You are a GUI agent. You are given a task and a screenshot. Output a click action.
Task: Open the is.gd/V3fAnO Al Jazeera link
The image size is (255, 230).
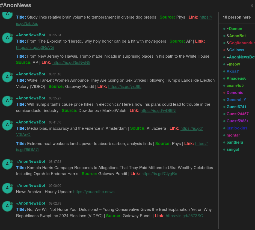click(23, 135)
